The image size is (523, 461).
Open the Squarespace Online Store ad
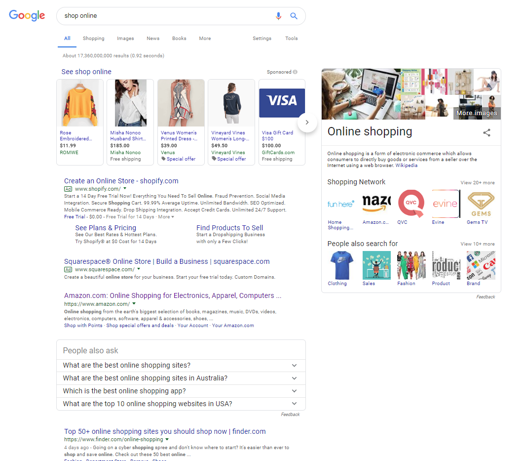pyautogui.click(x=167, y=261)
